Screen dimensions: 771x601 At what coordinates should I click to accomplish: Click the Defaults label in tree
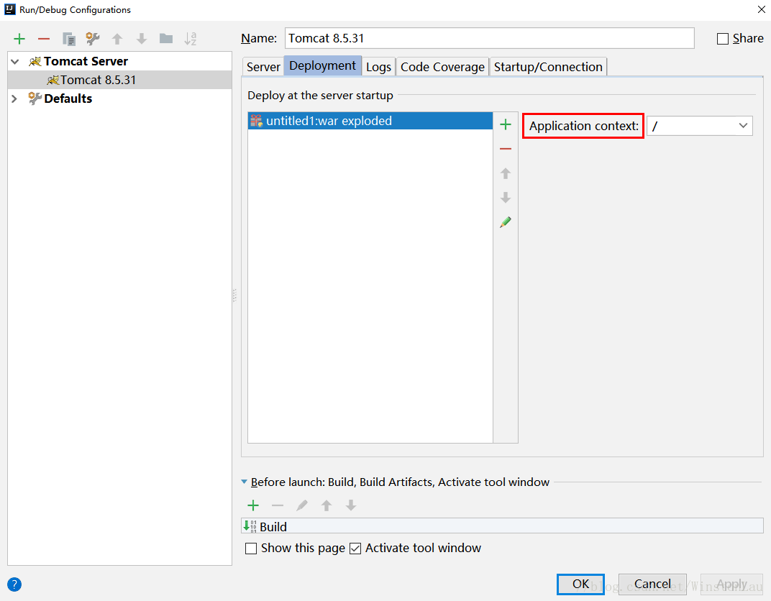(x=68, y=98)
